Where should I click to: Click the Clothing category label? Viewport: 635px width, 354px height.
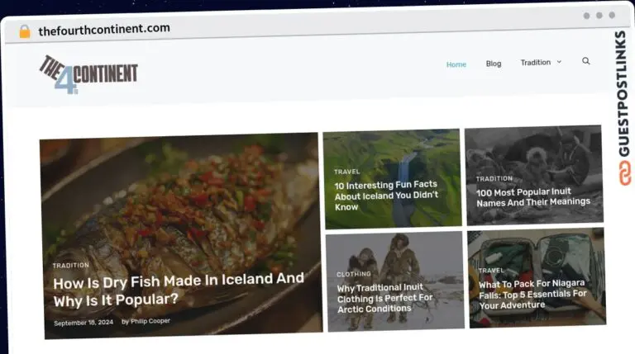click(x=353, y=274)
